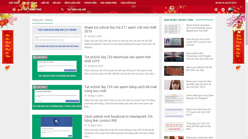Click FAQ 723 BẰNG MAIL TRẮNG thumbnail
The width and height of the screenshot is (248, 139).
pyautogui.click(x=57, y=97)
